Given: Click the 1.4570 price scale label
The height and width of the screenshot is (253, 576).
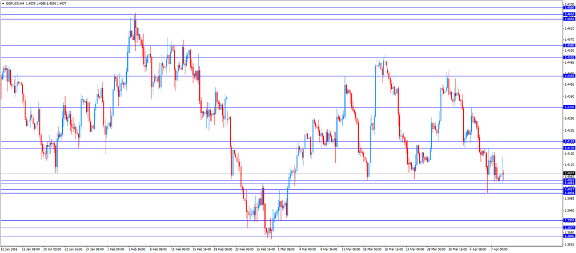Looking at the screenshot, I should [x=569, y=40].
